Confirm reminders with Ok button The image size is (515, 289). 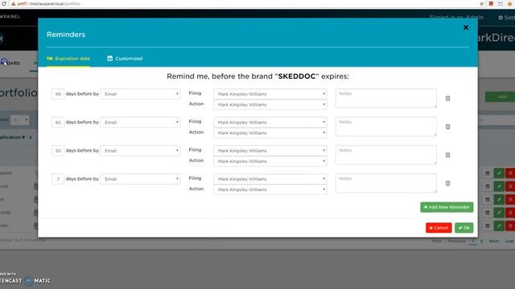coord(463,228)
